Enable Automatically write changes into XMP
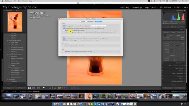 tap(64, 30)
